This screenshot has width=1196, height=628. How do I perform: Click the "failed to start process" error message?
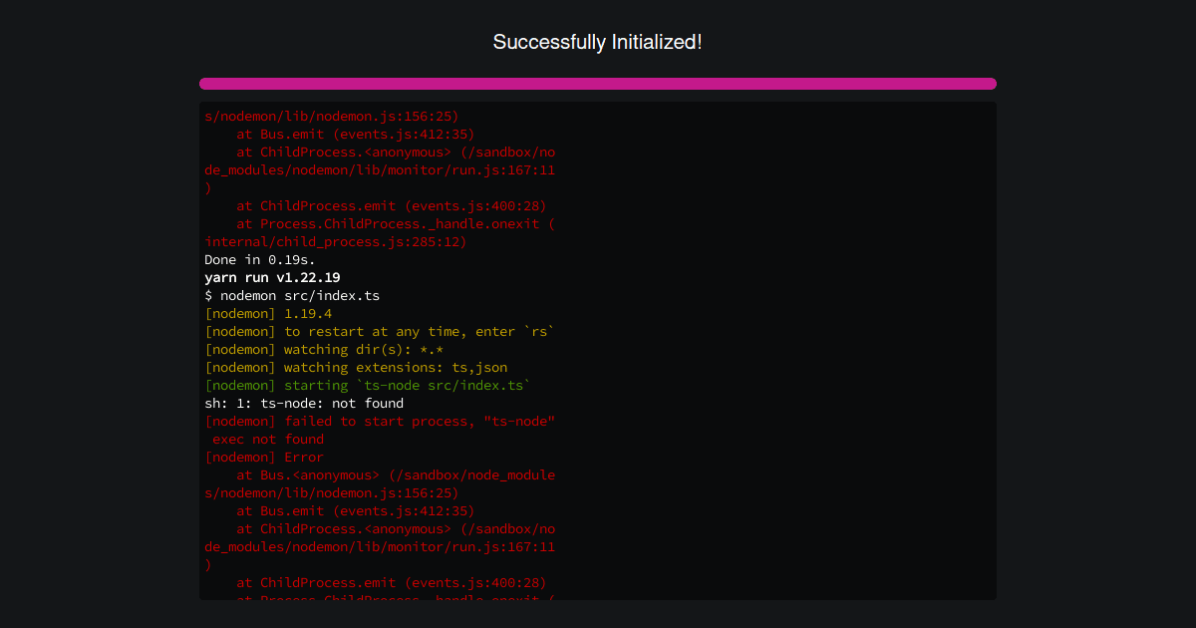(379, 421)
